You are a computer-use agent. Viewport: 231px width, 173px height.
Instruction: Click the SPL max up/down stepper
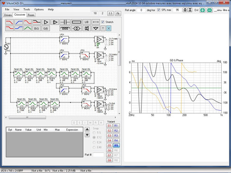click(x=185, y=10)
